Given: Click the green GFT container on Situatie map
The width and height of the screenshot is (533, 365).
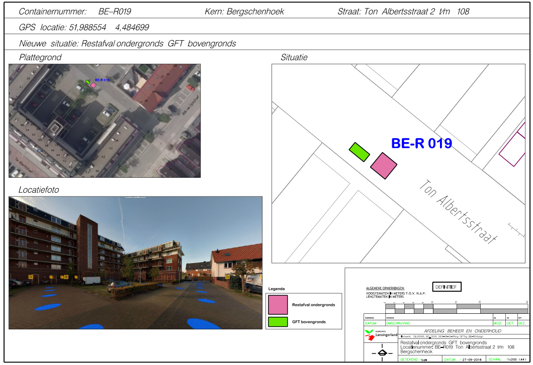Looking at the screenshot, I should [x=359, y=152].
